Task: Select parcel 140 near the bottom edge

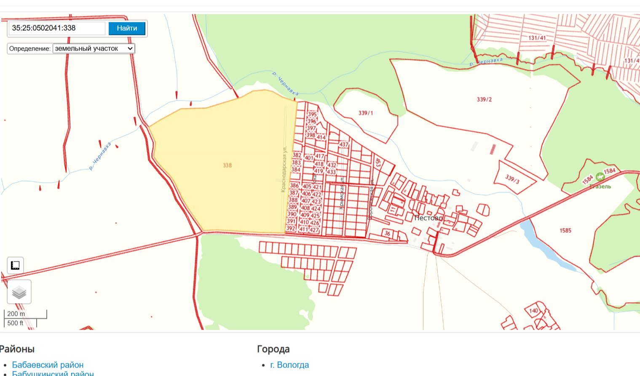Action: 534,311
